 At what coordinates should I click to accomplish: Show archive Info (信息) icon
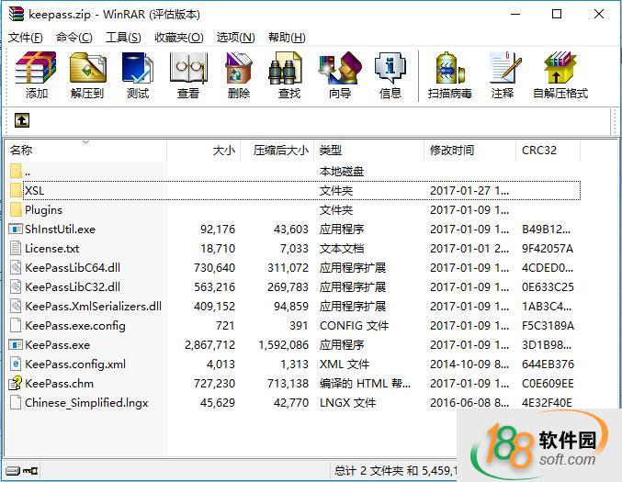[390, 74]
